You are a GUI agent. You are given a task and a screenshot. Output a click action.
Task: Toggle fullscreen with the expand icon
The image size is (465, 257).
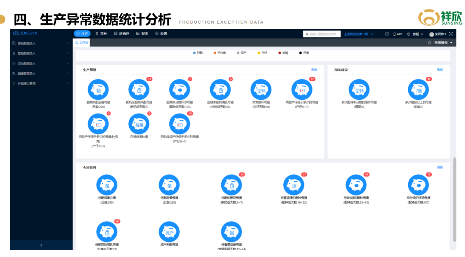pyautogui.click(x=451, y=34)
